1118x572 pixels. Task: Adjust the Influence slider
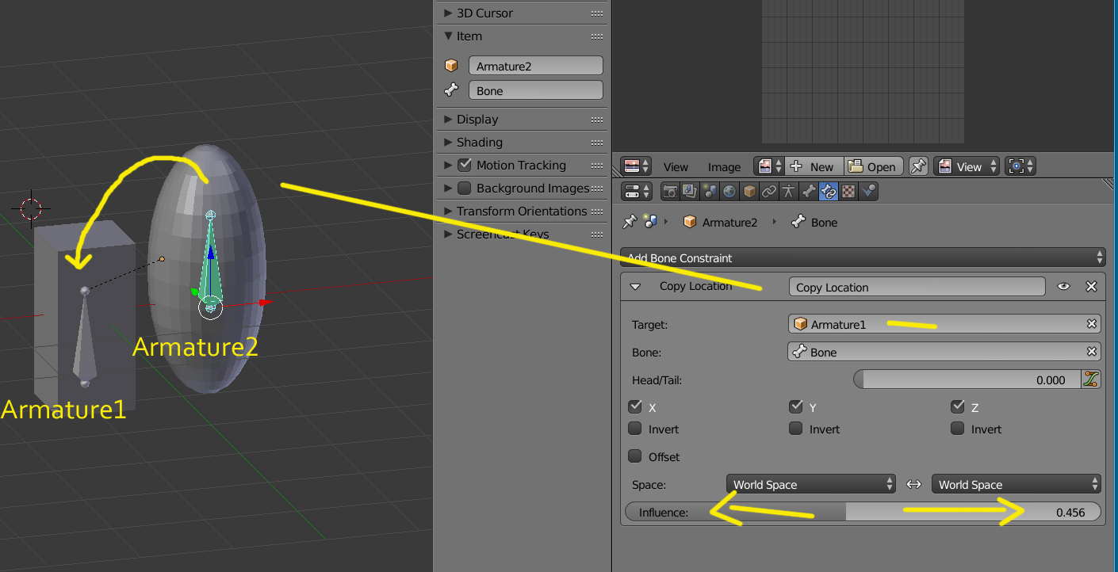tap(863, 512)
